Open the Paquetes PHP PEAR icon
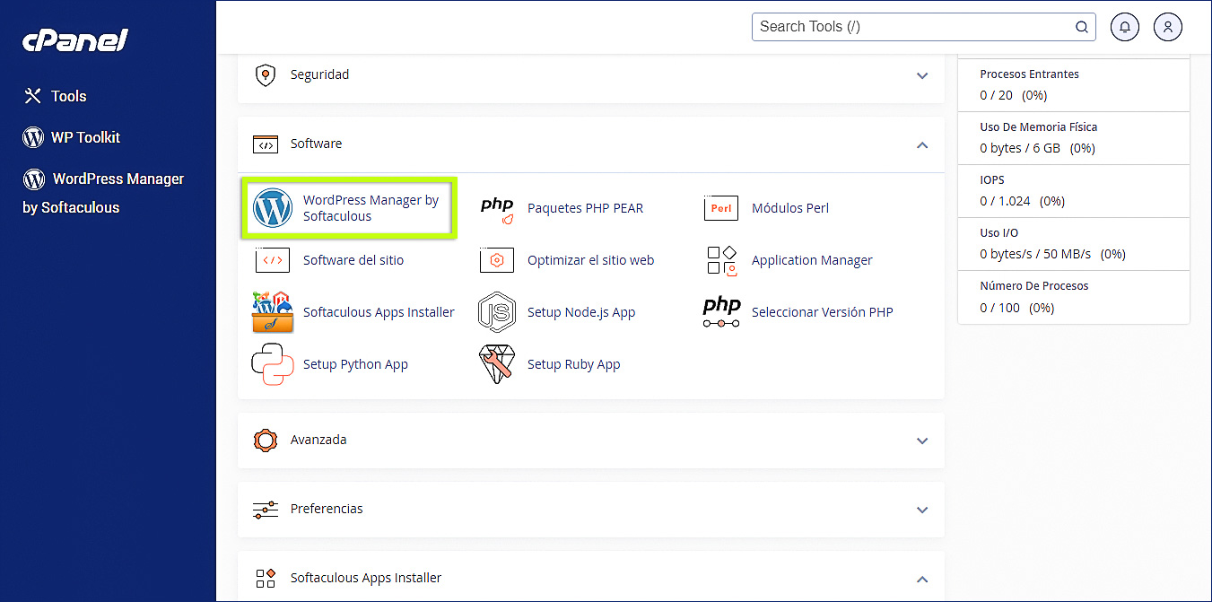This screenshot has width=1212, height=602. click(497, 208)
